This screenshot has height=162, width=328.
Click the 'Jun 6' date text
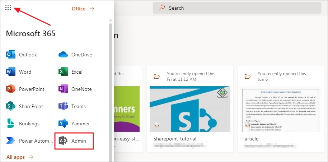263,79
